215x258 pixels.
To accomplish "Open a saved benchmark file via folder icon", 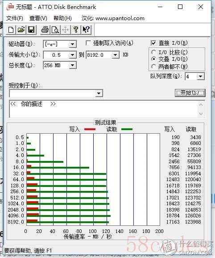I will tap(21, 30).
